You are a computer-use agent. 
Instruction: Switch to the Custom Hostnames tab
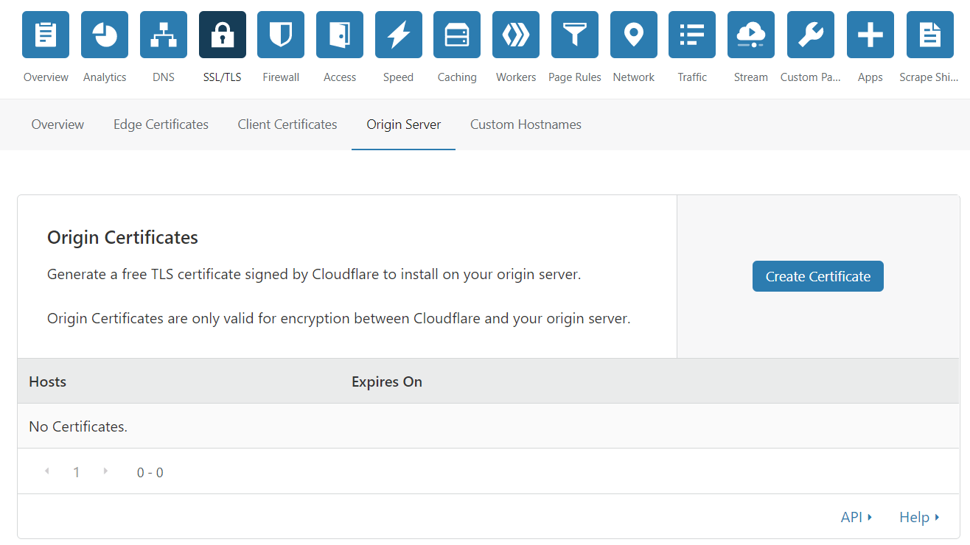526,124
